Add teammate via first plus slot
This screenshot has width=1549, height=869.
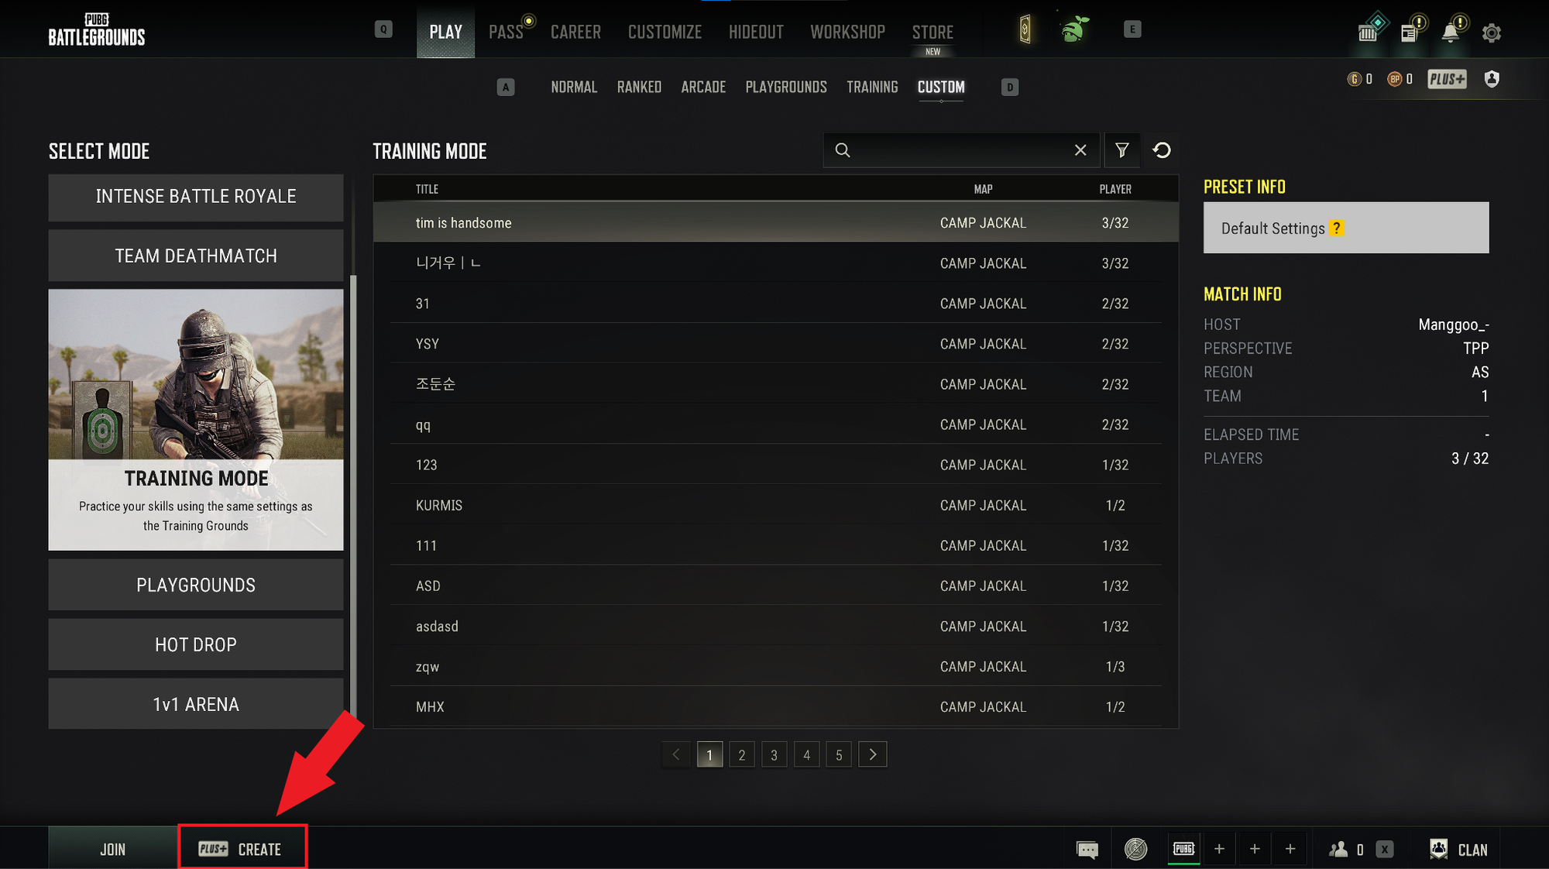click(x=1219, y=849)
